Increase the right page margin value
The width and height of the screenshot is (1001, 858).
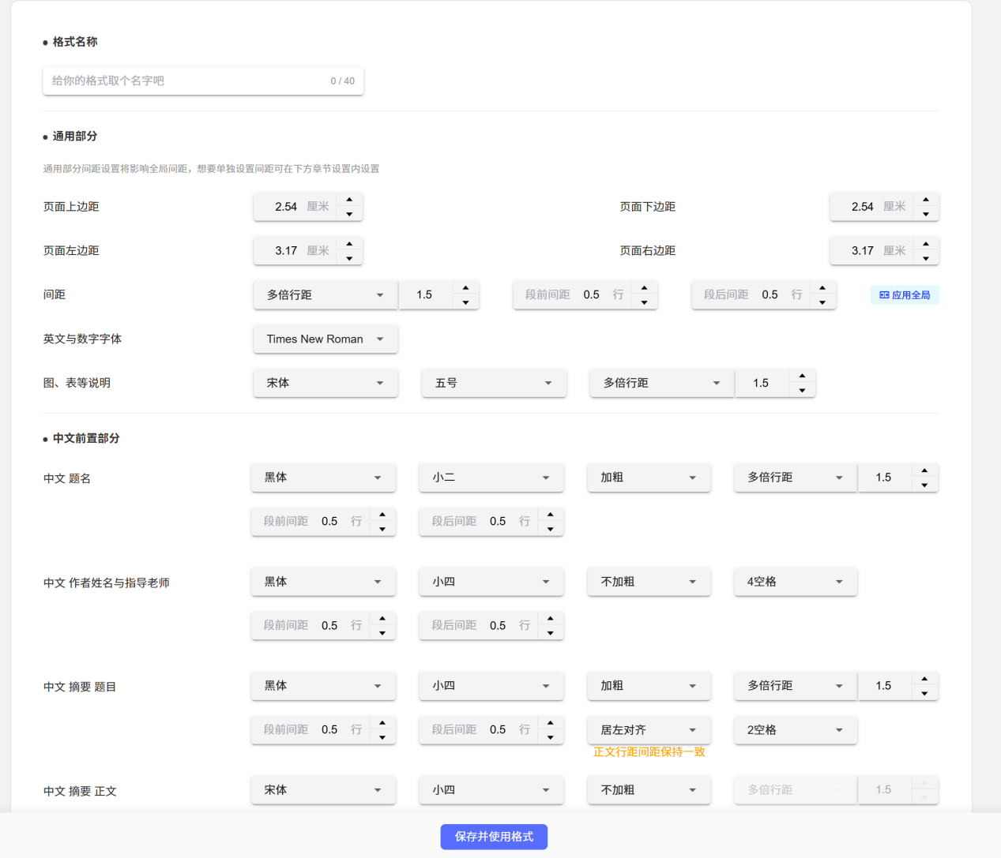click(x=926, y=244)
